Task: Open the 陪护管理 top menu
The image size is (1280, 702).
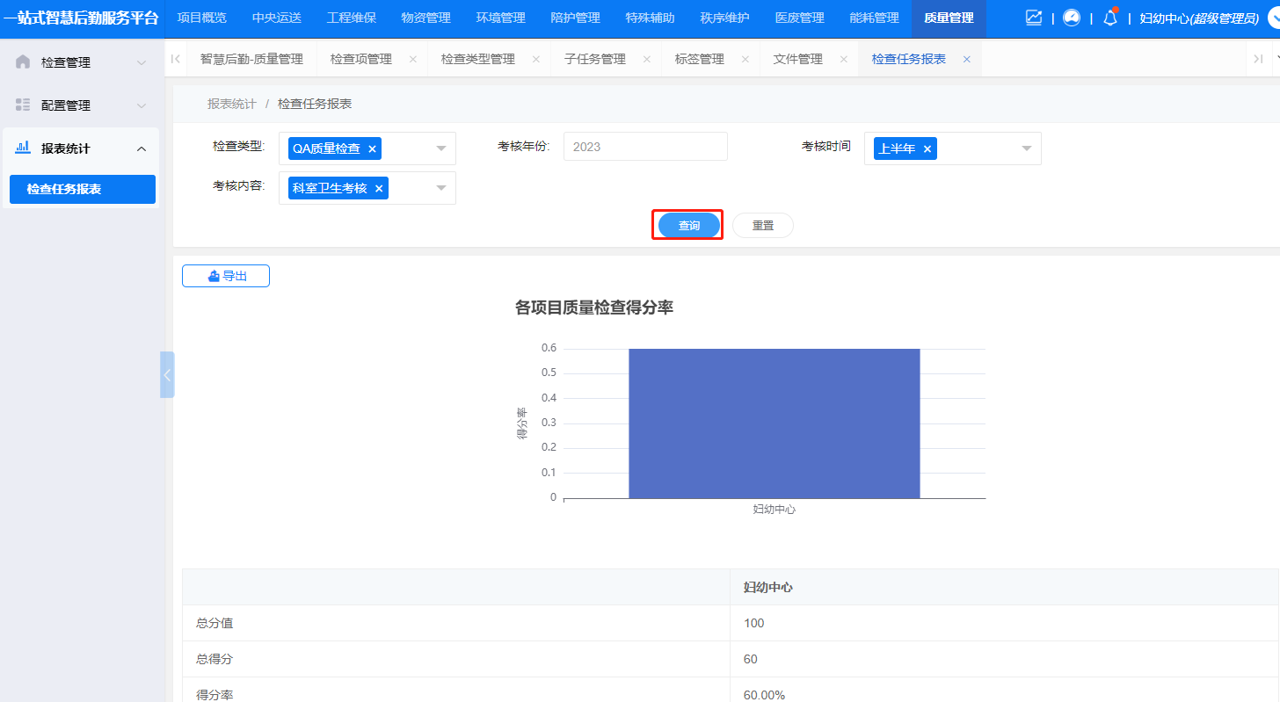Action: (x=575, y=18)
